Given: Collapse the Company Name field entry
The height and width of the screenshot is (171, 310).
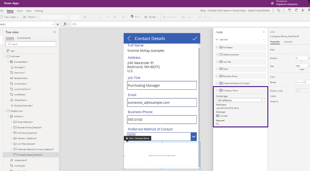Looking at the screenshot, I should 217,90.
